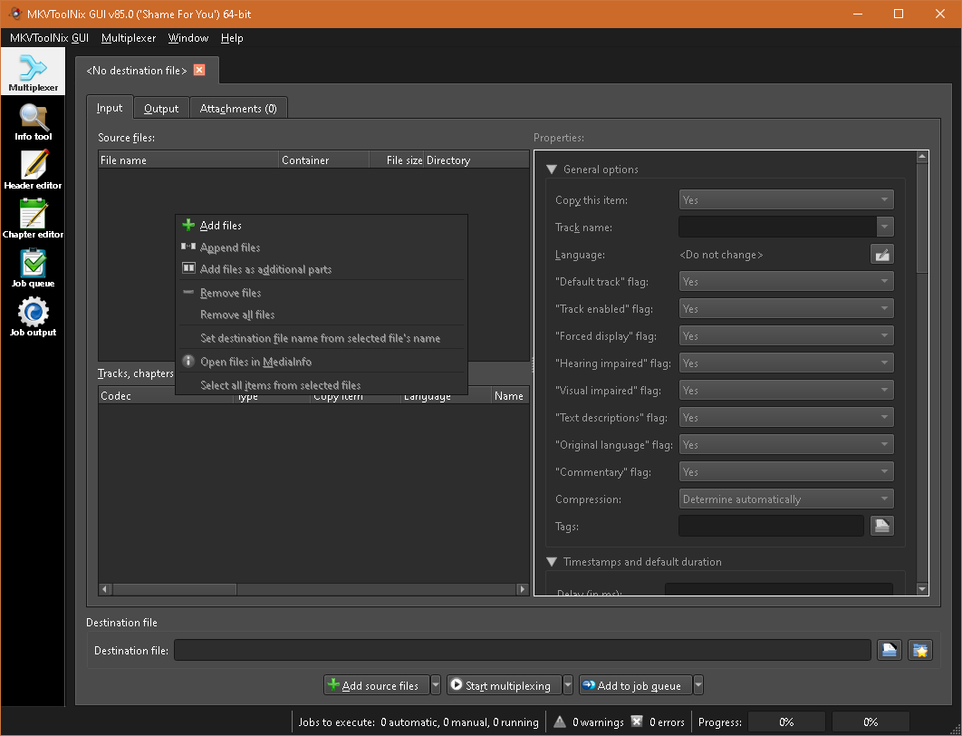The image size is (962, 736).
Task: Open the Help menu
Action: tap(232, 38)
